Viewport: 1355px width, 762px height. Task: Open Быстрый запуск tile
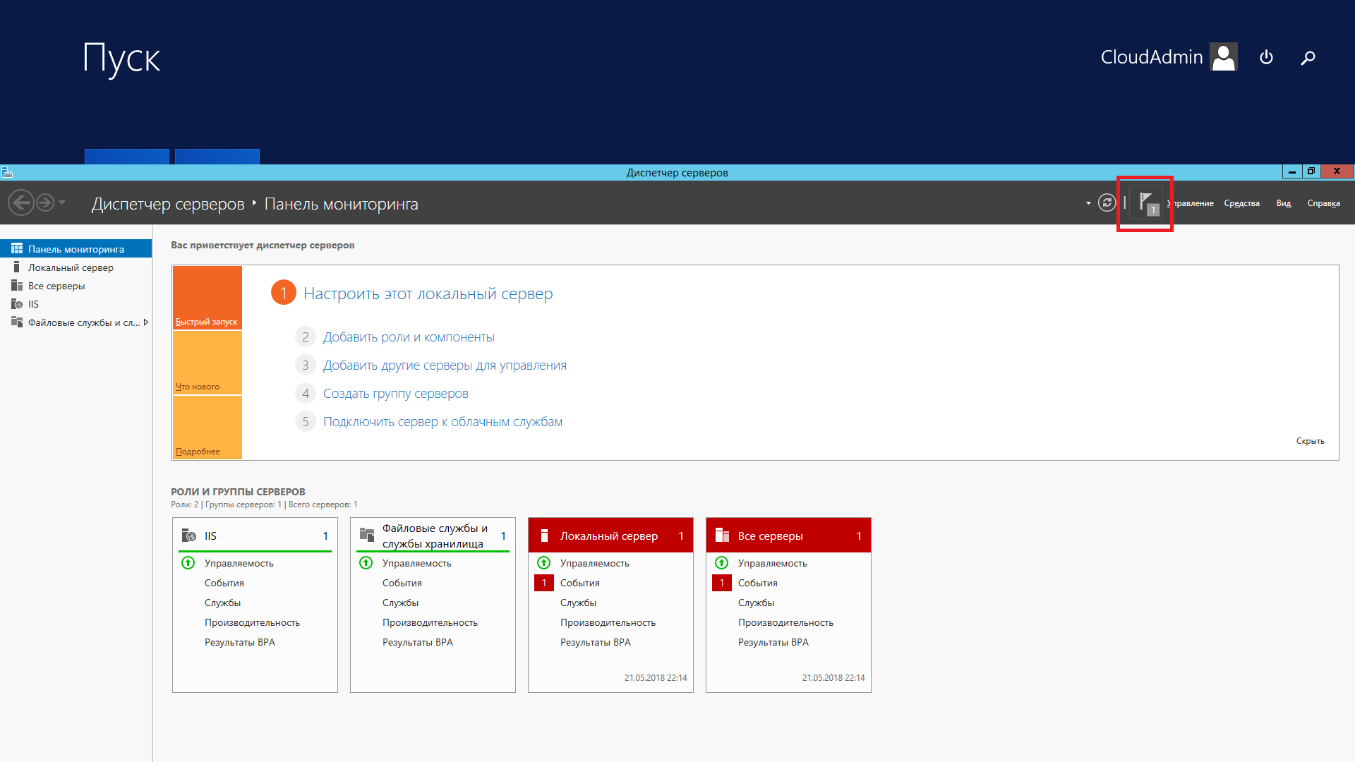tap(207, 298)
